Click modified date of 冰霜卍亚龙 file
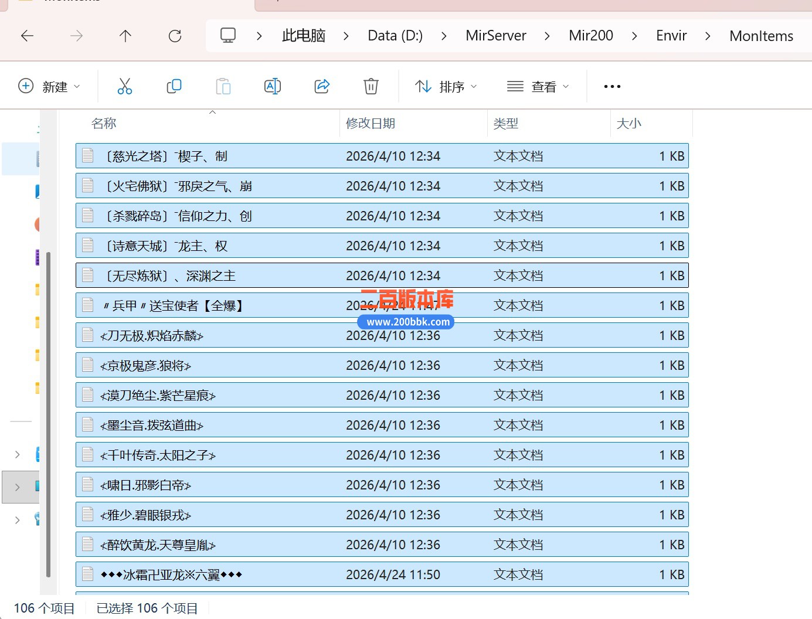 pos(393,574)
